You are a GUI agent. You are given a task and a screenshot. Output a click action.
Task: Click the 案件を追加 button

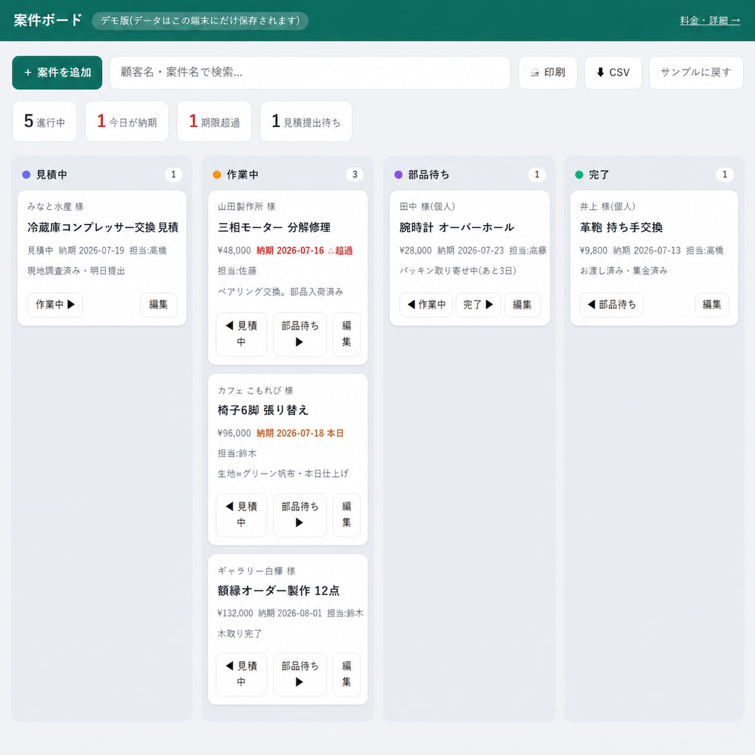click(57, 72)
